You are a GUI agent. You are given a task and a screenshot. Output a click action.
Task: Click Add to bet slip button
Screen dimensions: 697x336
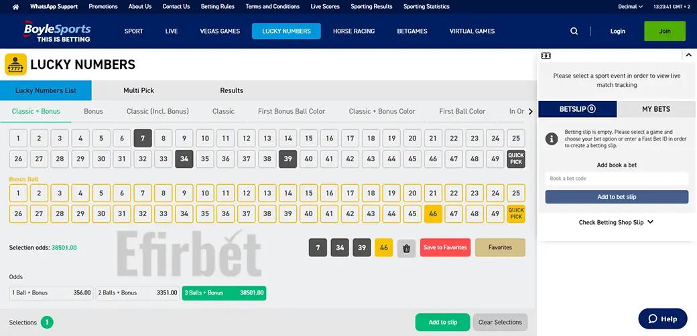pos(617,197)
